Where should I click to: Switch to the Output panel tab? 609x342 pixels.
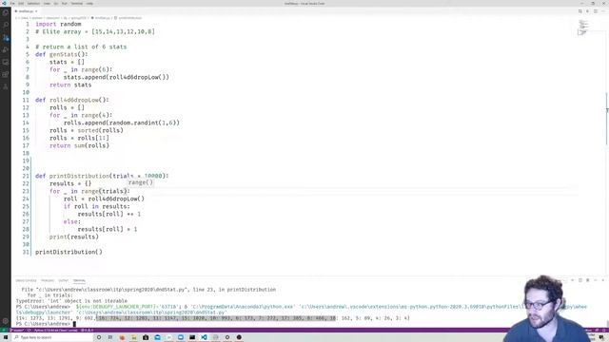click(64, 280)
